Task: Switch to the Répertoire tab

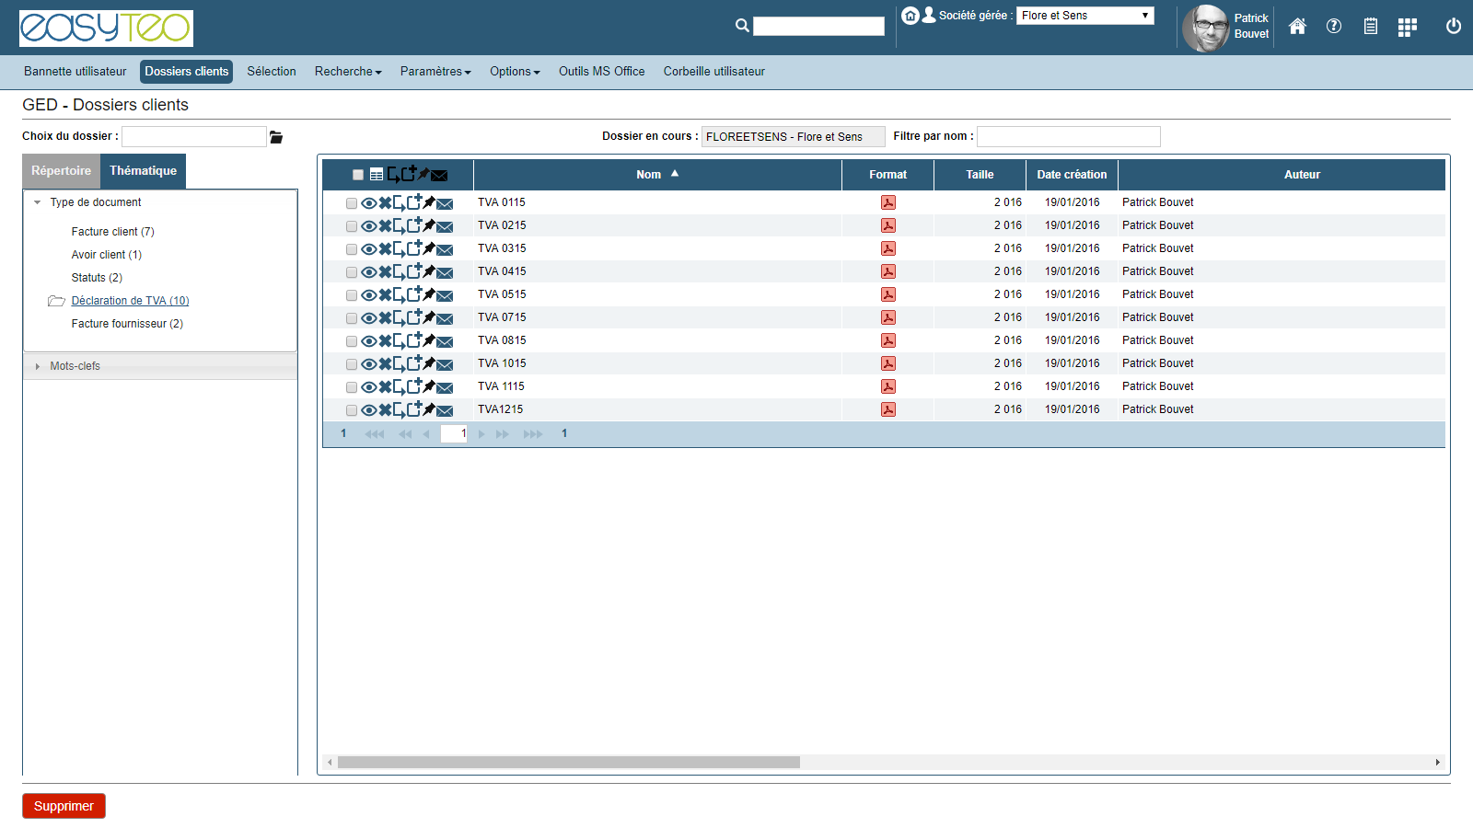Action: [61, 171]
